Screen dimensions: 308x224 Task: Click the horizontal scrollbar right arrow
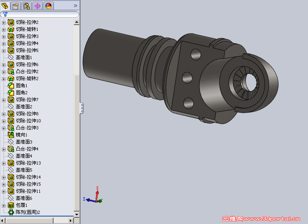[x=71, y=220]
